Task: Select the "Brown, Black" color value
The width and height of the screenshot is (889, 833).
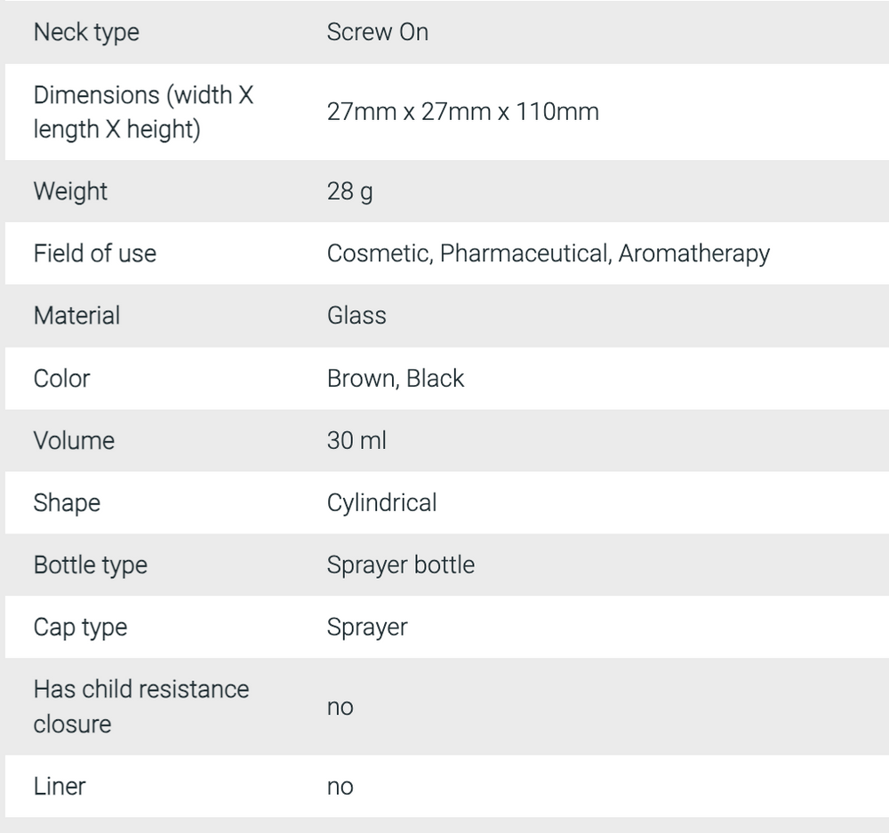Action: (x=396, y=378)
